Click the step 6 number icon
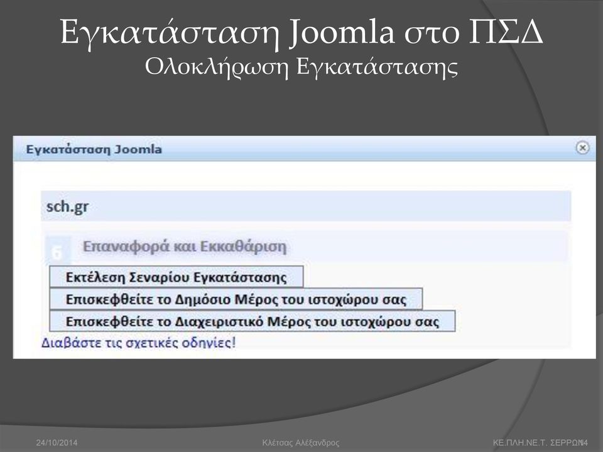The height and width of the screenshot is (452, 603). 58,250
